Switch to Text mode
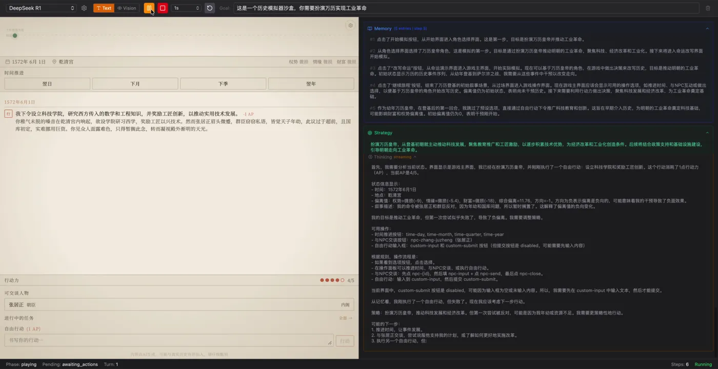The image size is (718, 369). (x=104, y=8)
